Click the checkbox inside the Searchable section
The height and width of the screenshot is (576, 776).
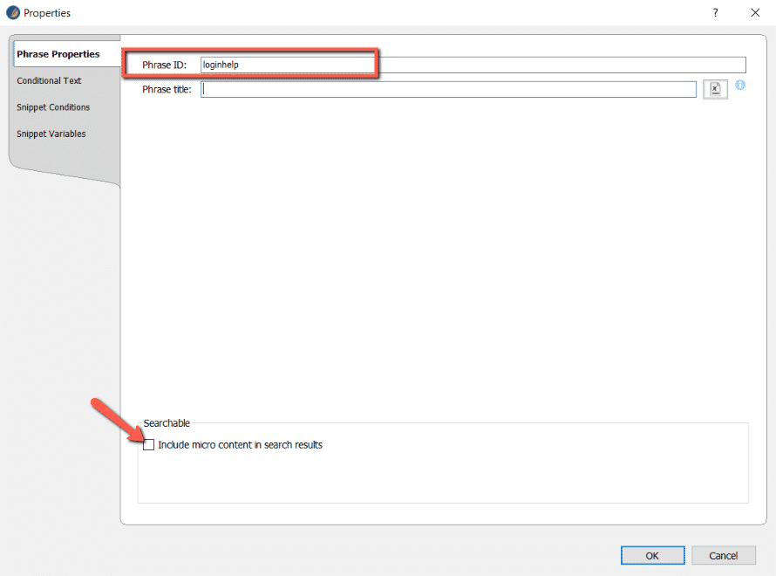pos(150,444)
